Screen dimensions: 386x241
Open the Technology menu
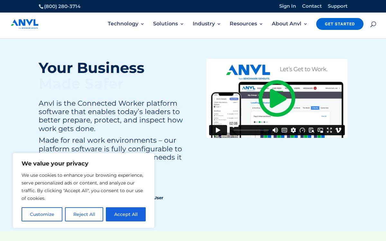click(x=123, y=24)
